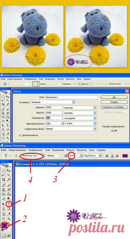Click the left align text icon
This screenshot has width=130, height=239.
[x=107, y=156]
